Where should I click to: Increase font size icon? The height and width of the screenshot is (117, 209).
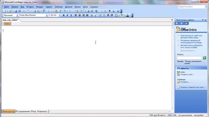92,15
